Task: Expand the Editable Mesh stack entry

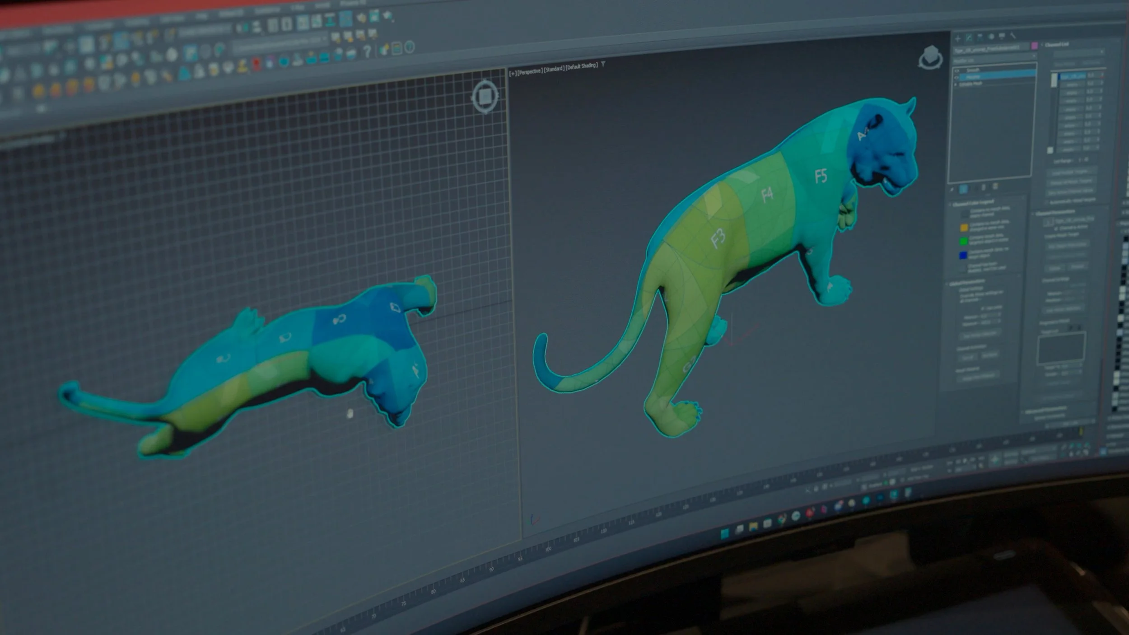Action: point(956,85)
